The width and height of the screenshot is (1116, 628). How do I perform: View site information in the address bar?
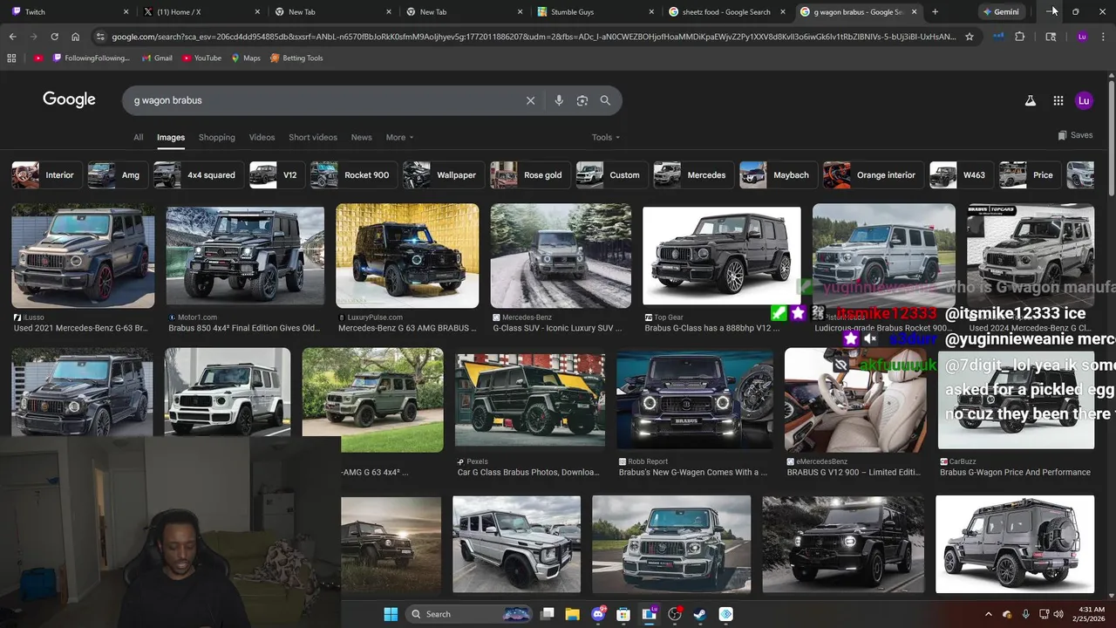click(101, 37)
